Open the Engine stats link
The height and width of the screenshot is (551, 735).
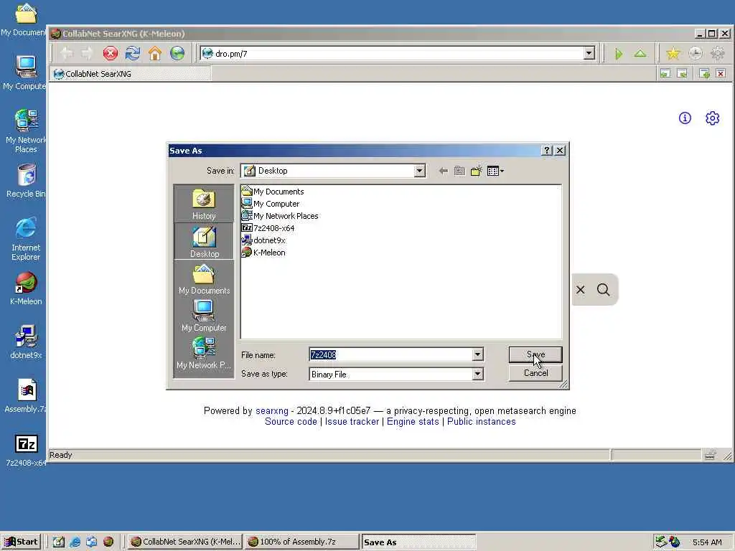(413, 422)
